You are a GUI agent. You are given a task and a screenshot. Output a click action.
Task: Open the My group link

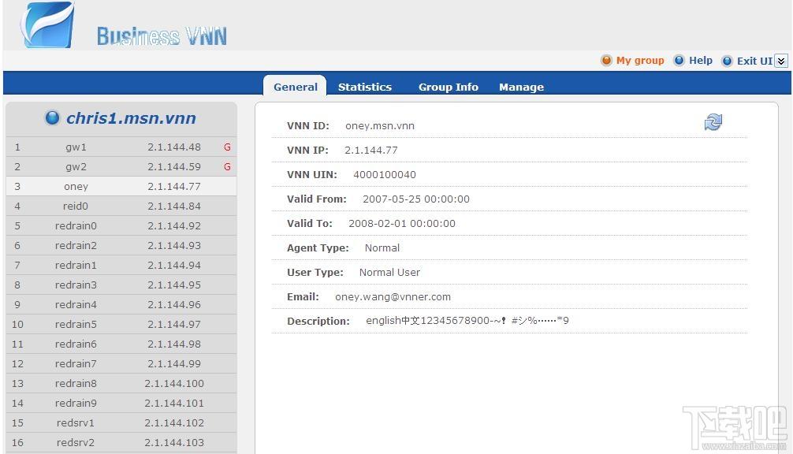coord(640,61)
